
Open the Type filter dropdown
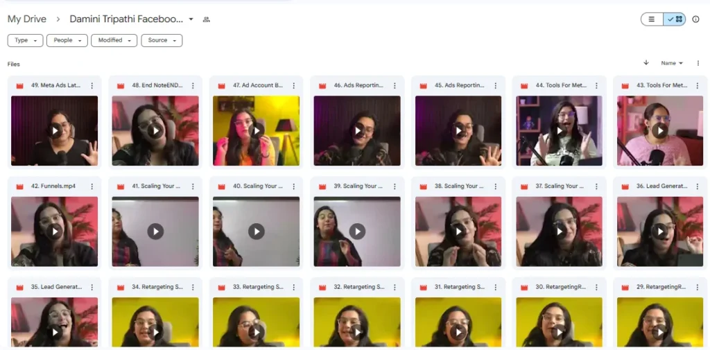(26, 40)
